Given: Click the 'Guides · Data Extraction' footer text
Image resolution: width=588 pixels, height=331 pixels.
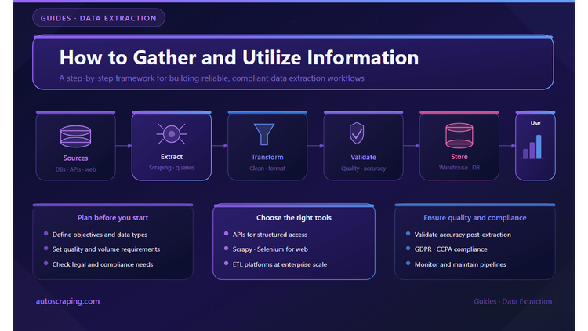Looking at the screenshot, I should [513, 301].
